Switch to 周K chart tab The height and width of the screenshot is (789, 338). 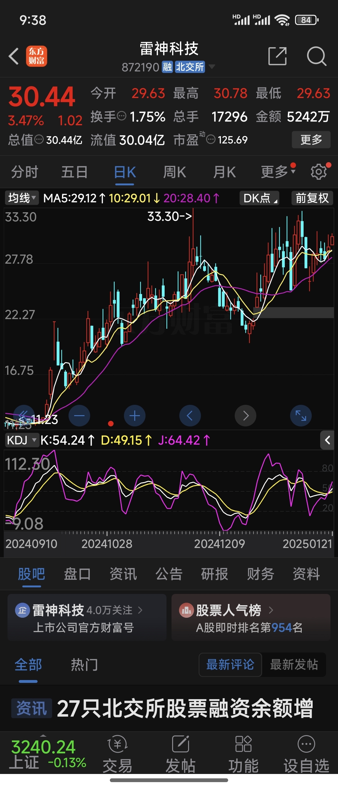(175, 172)
